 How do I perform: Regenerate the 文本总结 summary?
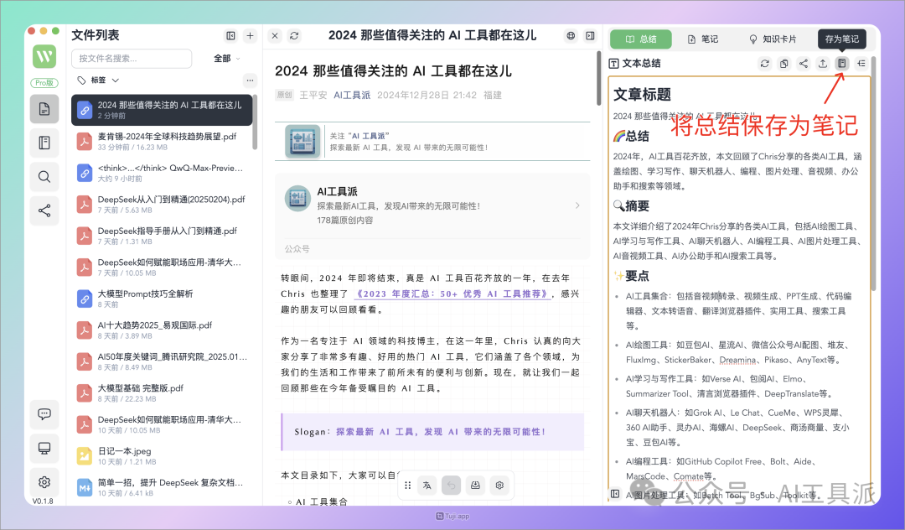pos(765,64)
